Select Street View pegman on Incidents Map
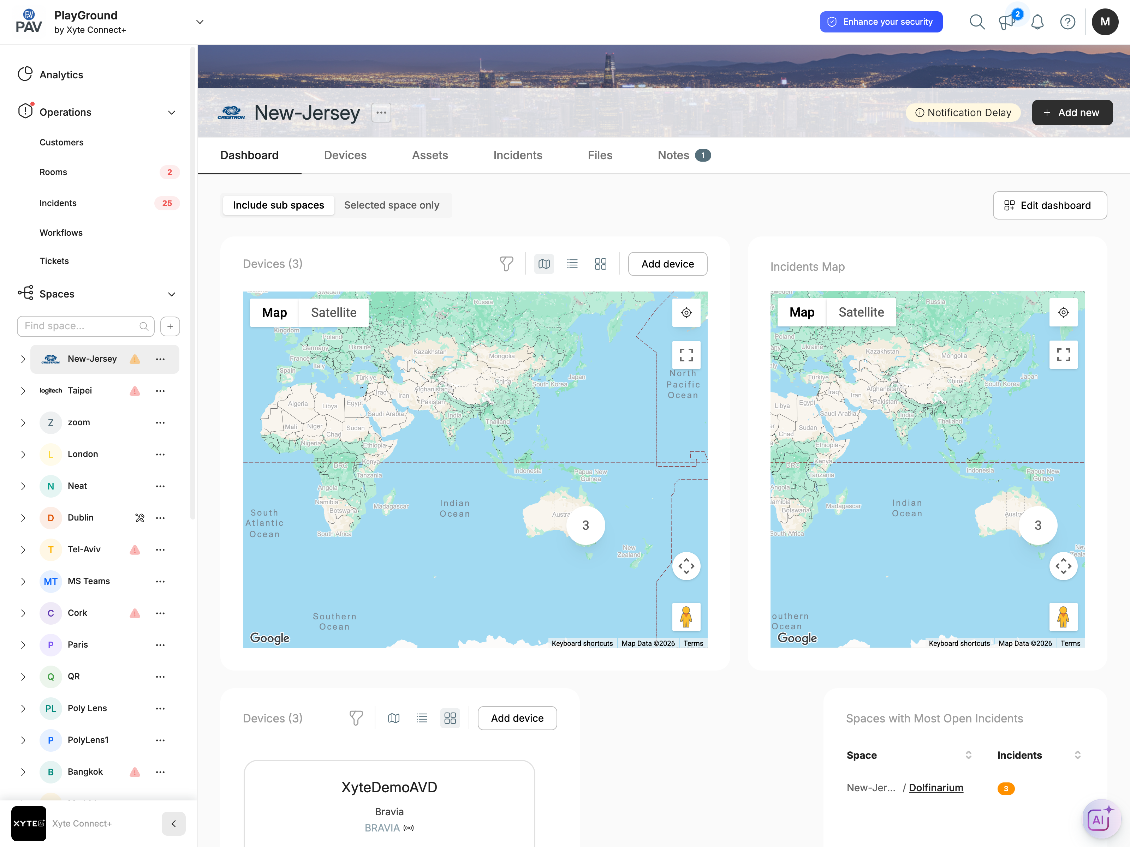 [1063, 617]
